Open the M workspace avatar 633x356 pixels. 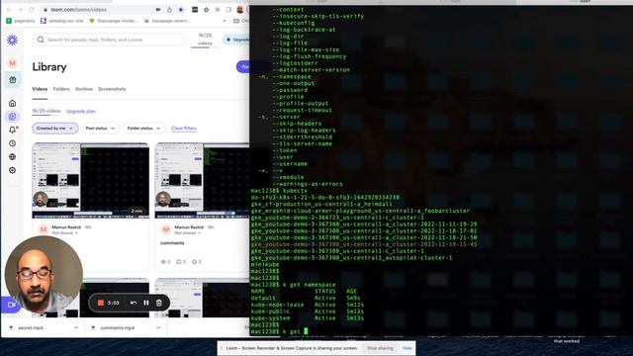coord(13,63)
